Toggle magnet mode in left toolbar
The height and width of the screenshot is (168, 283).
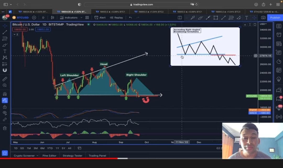click(5, 94)
